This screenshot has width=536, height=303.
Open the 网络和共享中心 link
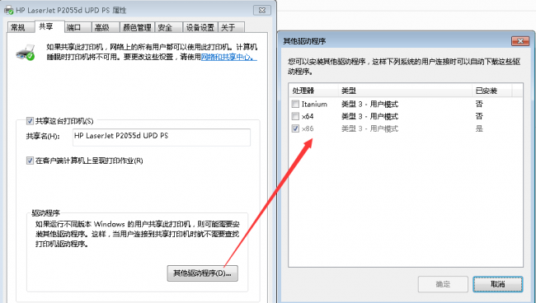click(228, 57)
